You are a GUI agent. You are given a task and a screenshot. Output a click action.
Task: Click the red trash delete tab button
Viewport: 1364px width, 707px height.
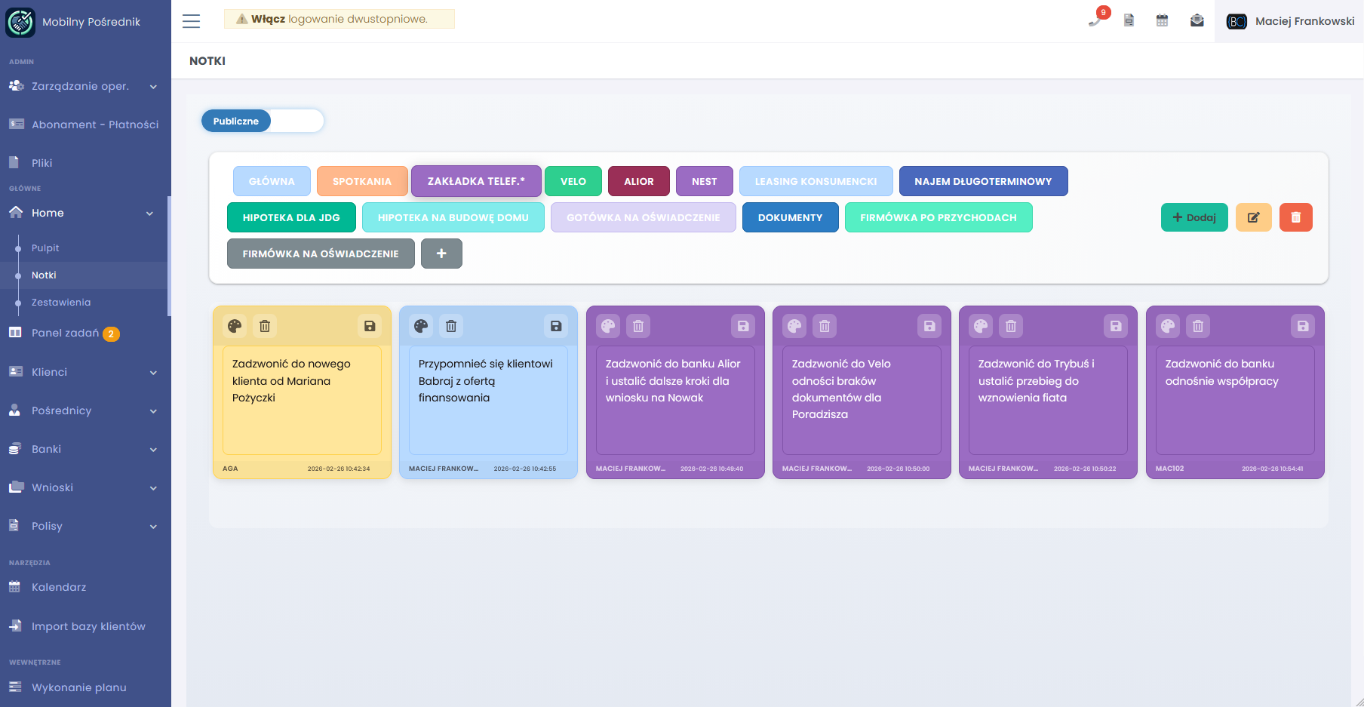(1295, 217)
